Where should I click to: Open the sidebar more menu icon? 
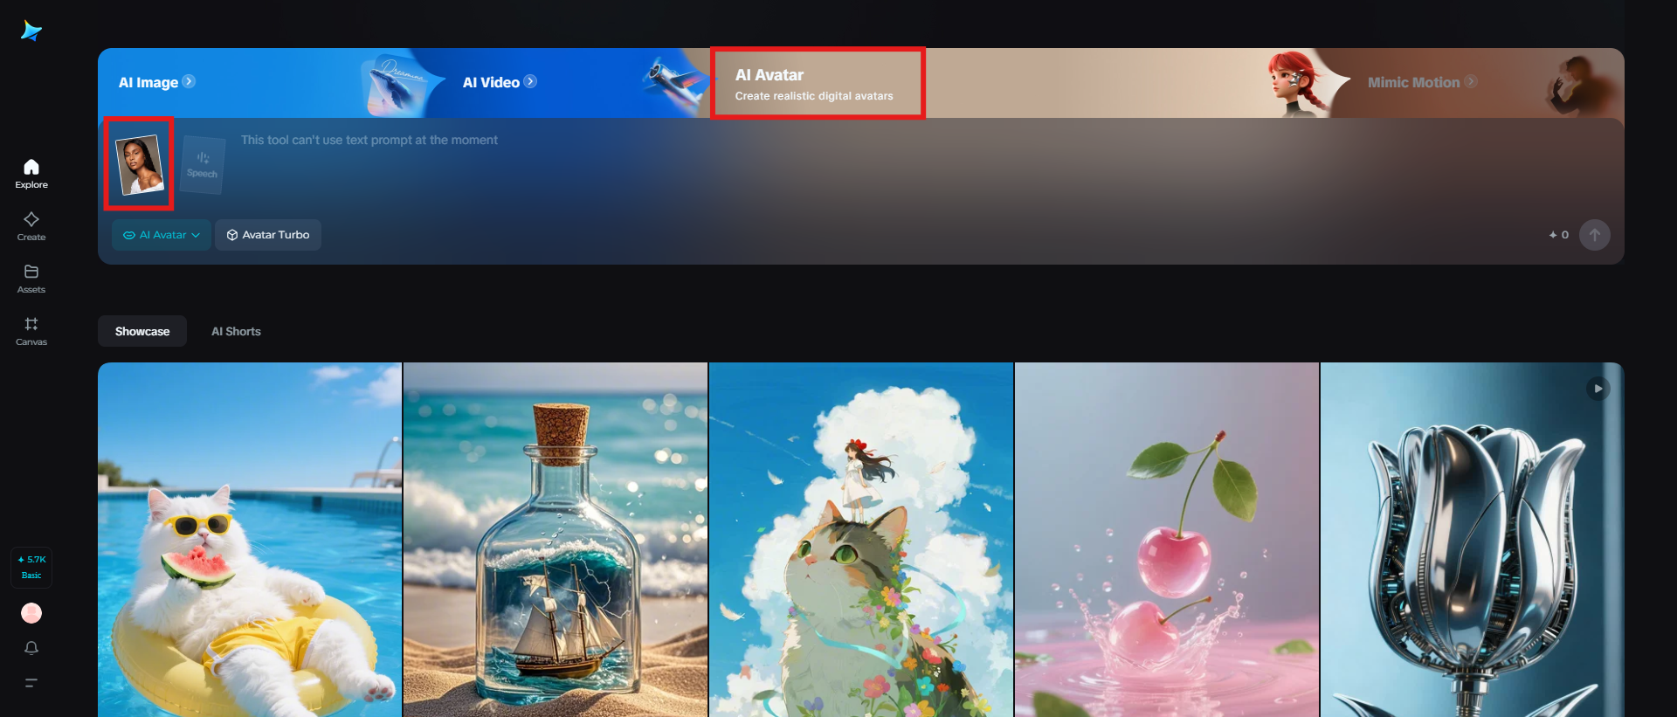31,683
